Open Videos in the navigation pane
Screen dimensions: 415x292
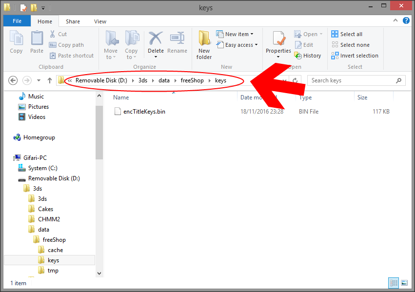click(32, 117)
